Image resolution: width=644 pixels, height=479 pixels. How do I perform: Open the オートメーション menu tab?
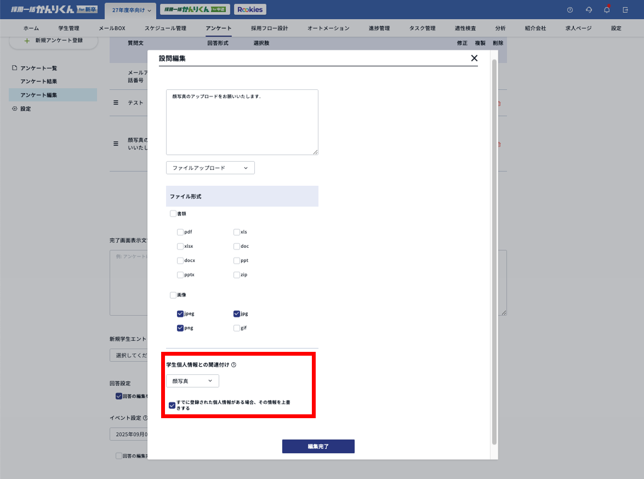[328, 28]
